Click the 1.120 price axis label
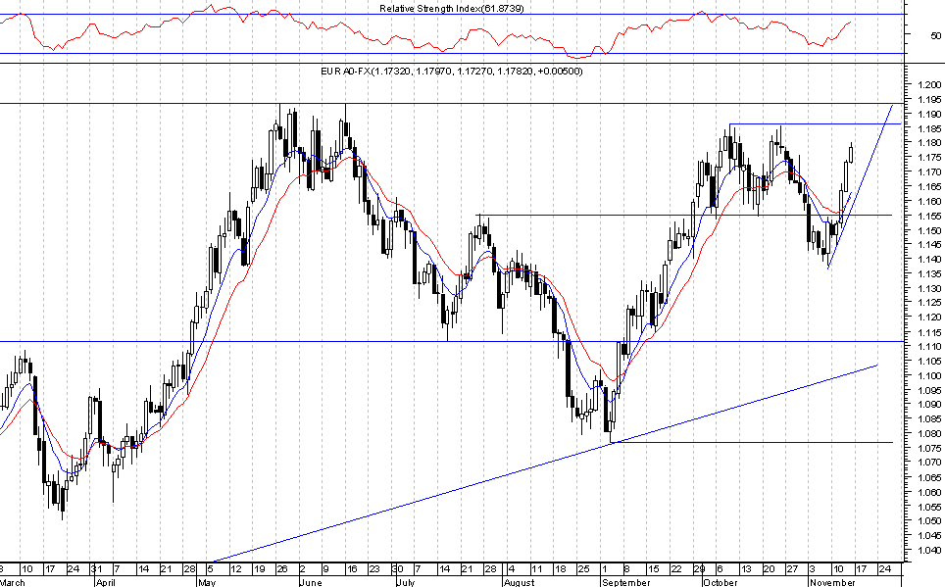This screenshot has height=587, width=945. [929, 317]
